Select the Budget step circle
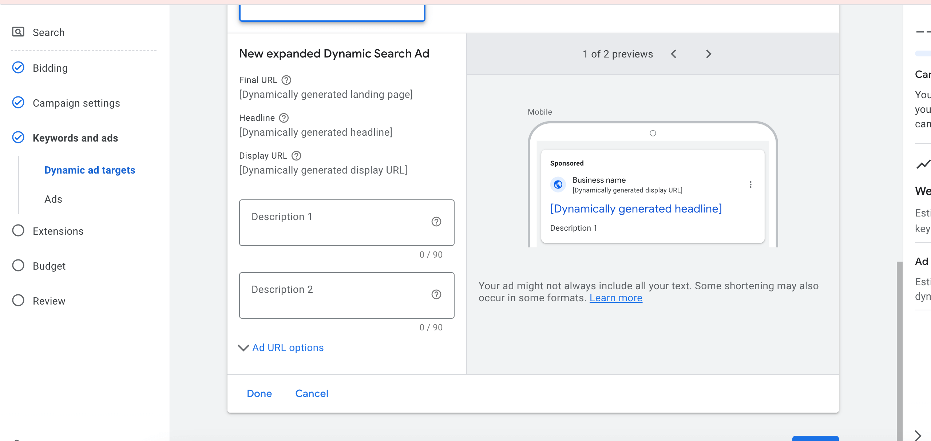The width and height of the screenshot is (931, 441). 18,266
